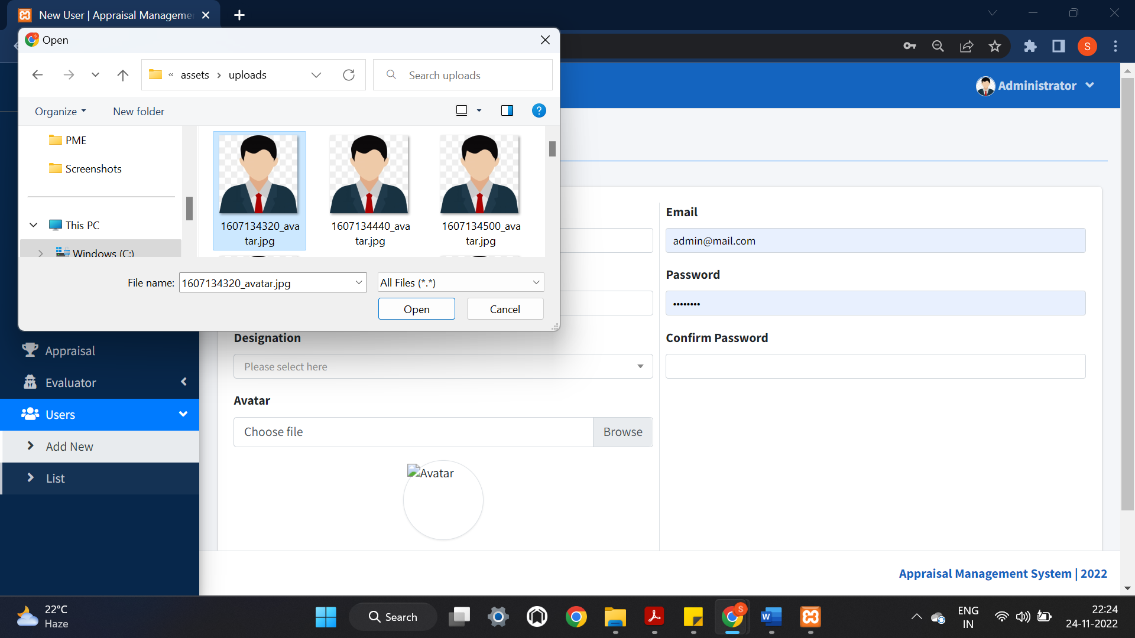Click the back arrow in the Open dialog
This screenshot has width=1135, height=638.
[x=37, y=74]
